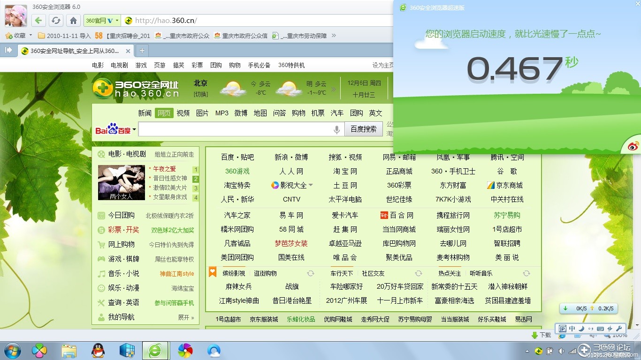Click the favorites star 收藏 icon

click(8, 35)
